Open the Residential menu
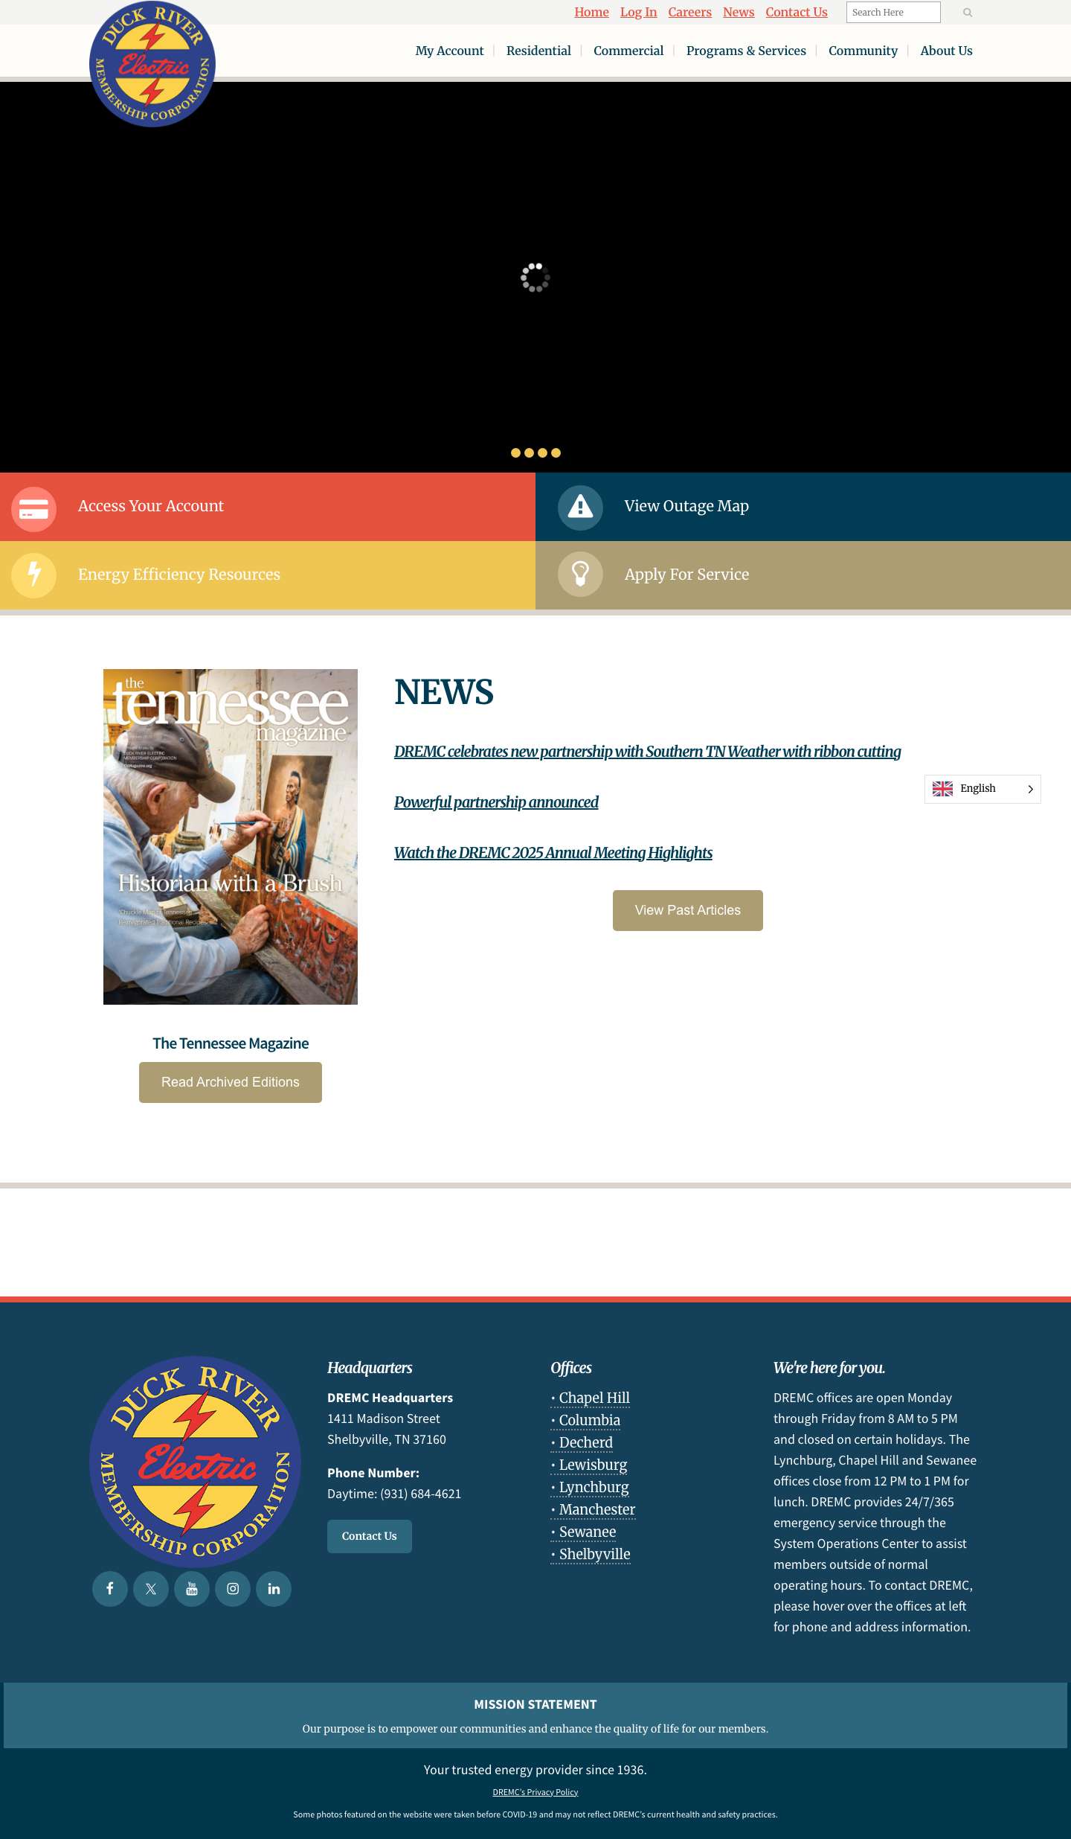1071x1839 pixels. (538, 51)
